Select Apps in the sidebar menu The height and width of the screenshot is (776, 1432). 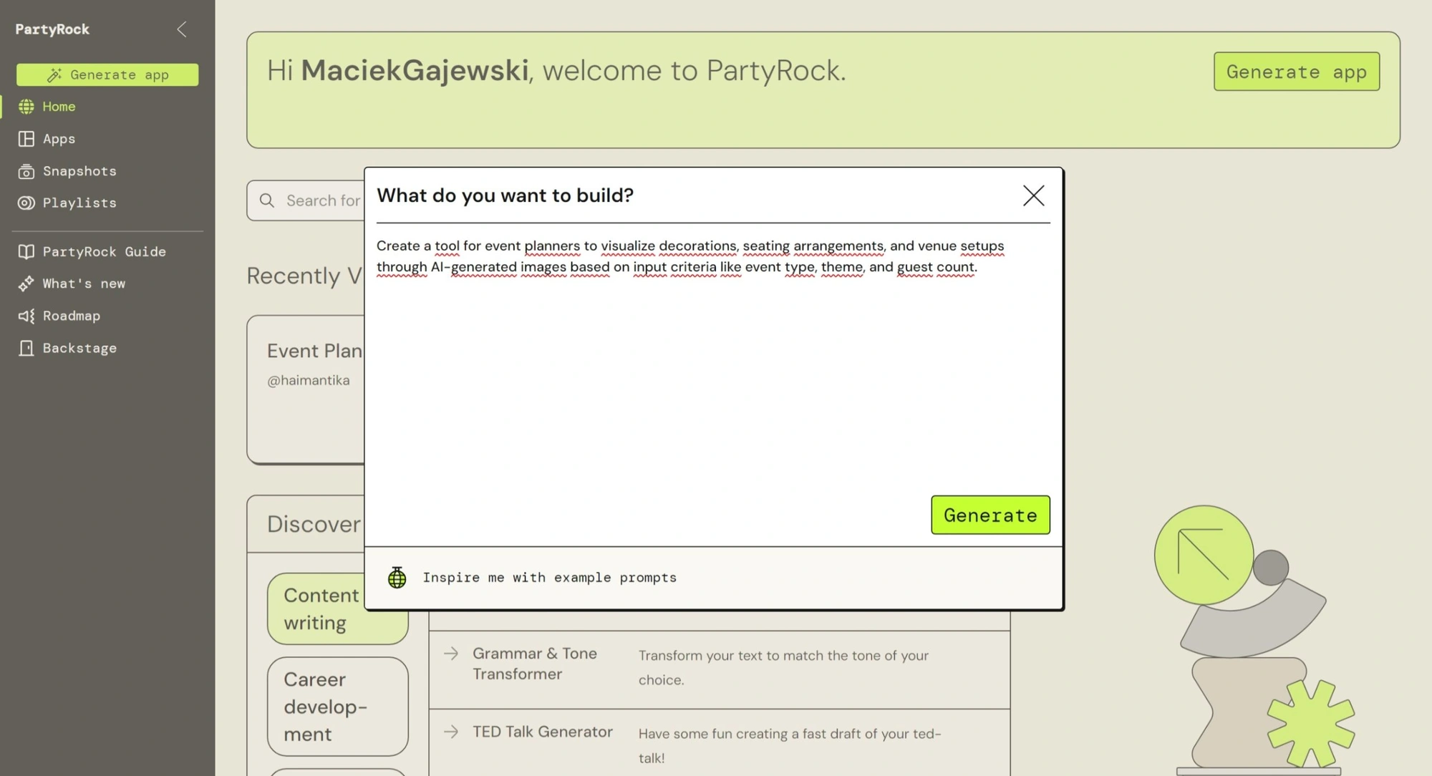pos(59,139)
